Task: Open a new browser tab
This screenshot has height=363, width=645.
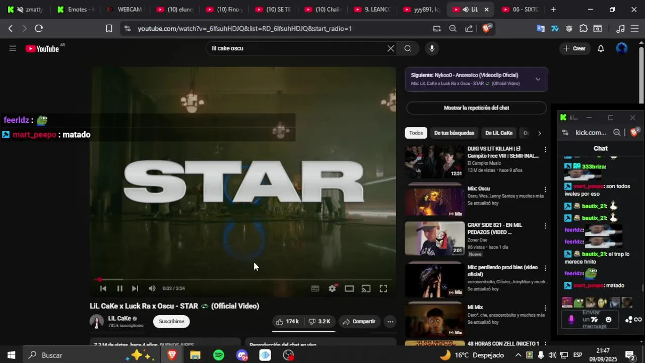Action: [x=553, y=10]
